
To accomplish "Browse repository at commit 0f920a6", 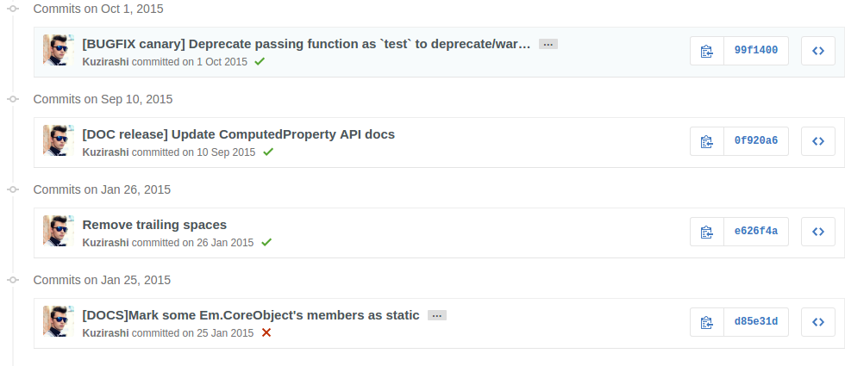I will 818,141.
